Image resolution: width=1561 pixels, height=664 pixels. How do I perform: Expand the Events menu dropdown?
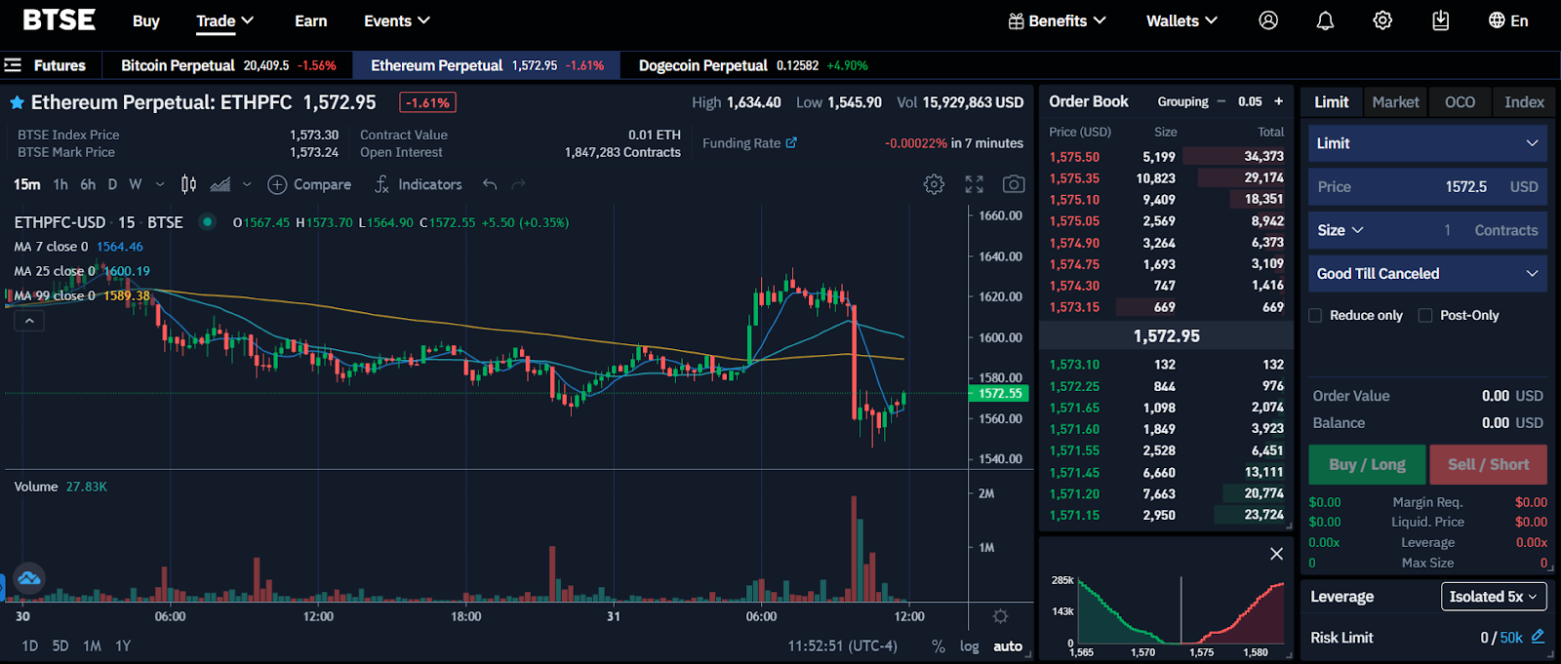click(397, 20)
